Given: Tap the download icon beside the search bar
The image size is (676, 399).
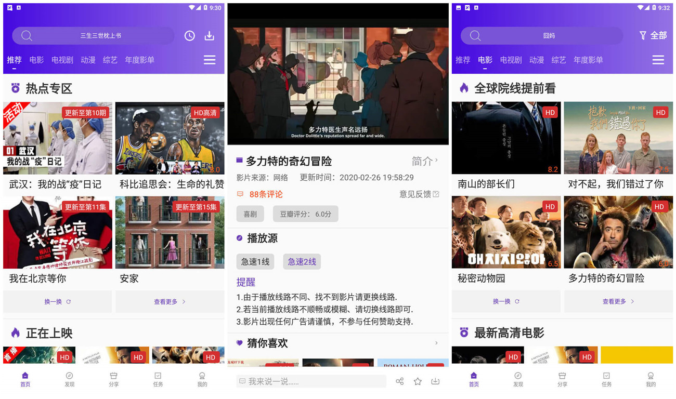Looking at the screenshot, I should (210, 35).
